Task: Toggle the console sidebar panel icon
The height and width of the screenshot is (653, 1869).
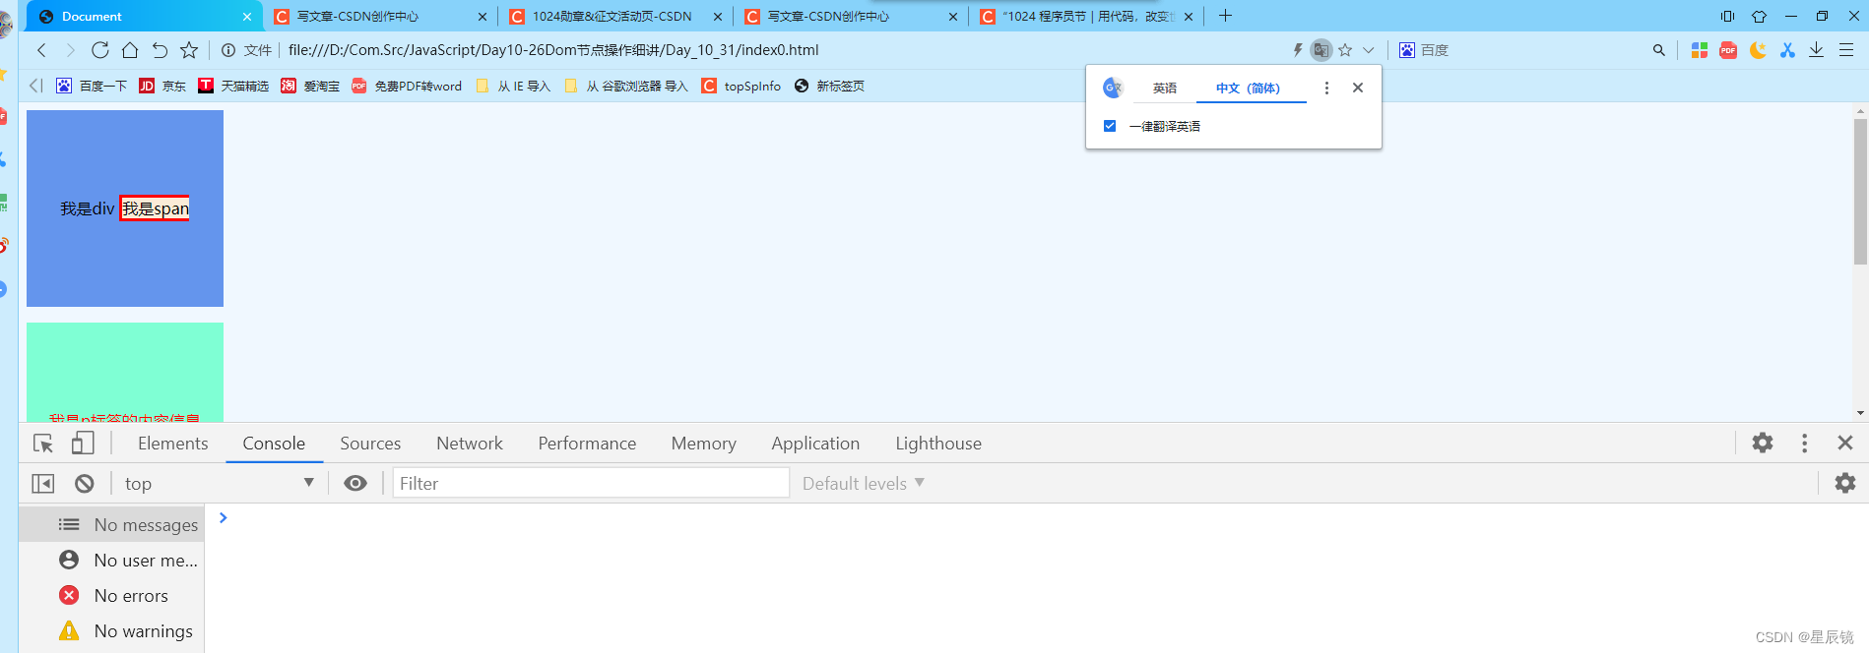Action: pos(43,483)
